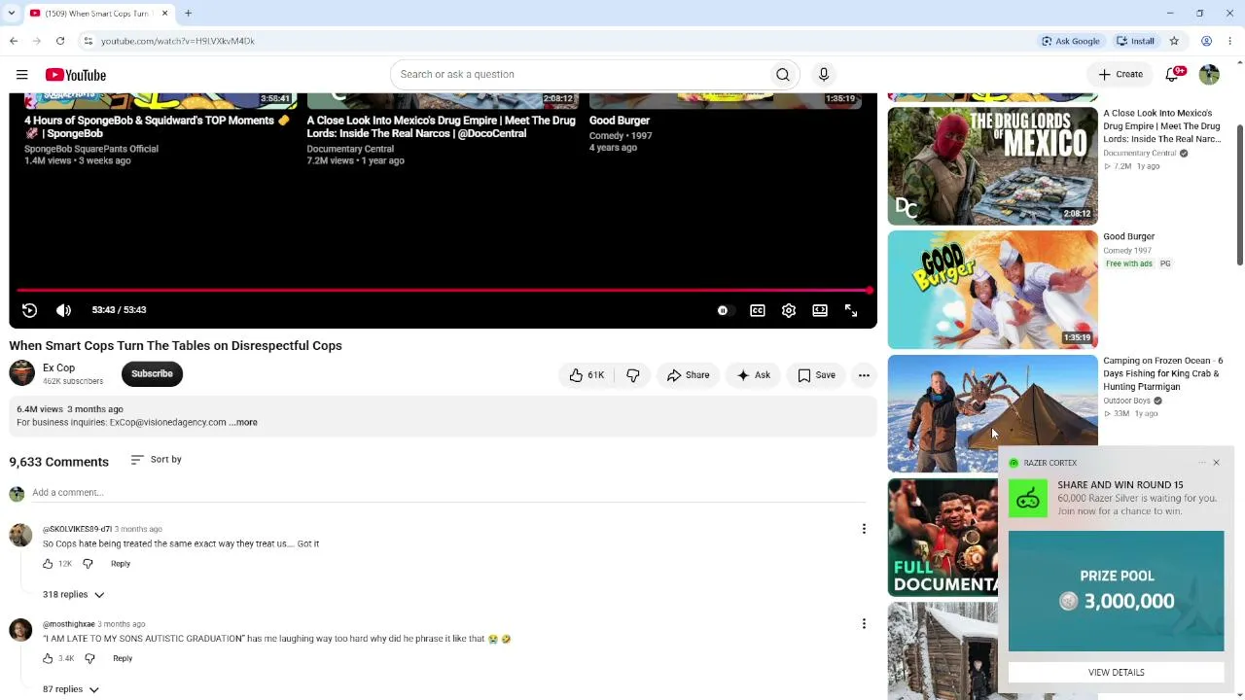Close the Razer Cortex notification
The width and height of the screenshot is (1245, 700).
click(1216, 463)
